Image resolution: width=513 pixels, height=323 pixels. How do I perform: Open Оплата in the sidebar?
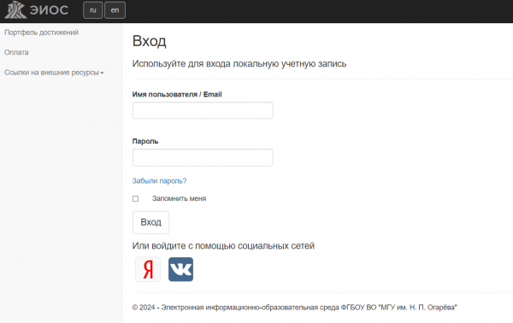click(16, 52)
